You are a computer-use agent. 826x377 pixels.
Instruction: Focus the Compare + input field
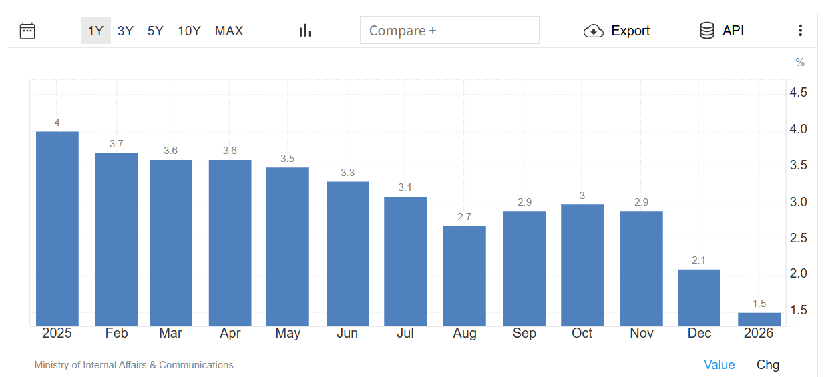(449, 31)
